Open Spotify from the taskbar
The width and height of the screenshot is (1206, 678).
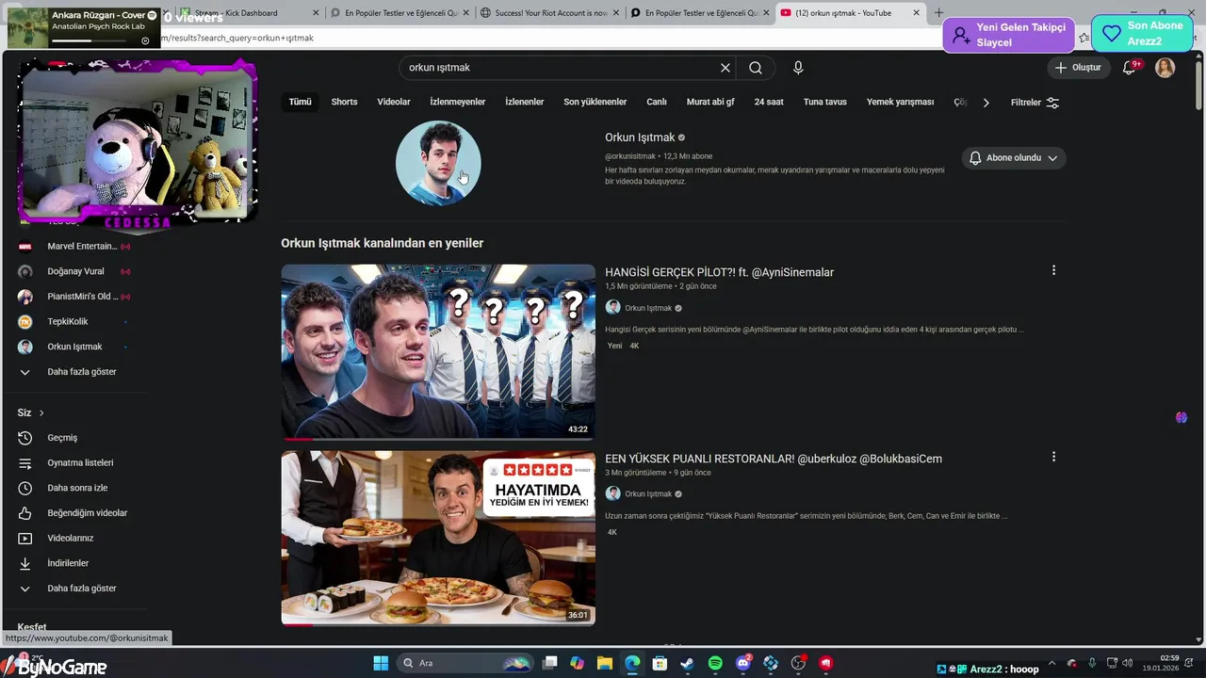click(715, 663)
